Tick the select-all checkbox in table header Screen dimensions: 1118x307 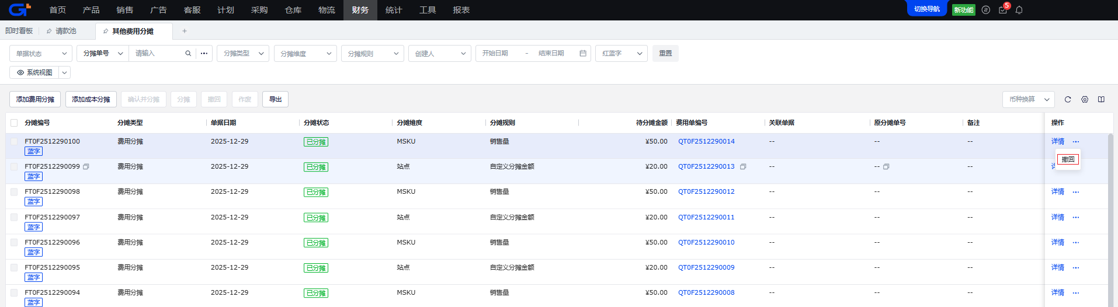tap(14, 123)
